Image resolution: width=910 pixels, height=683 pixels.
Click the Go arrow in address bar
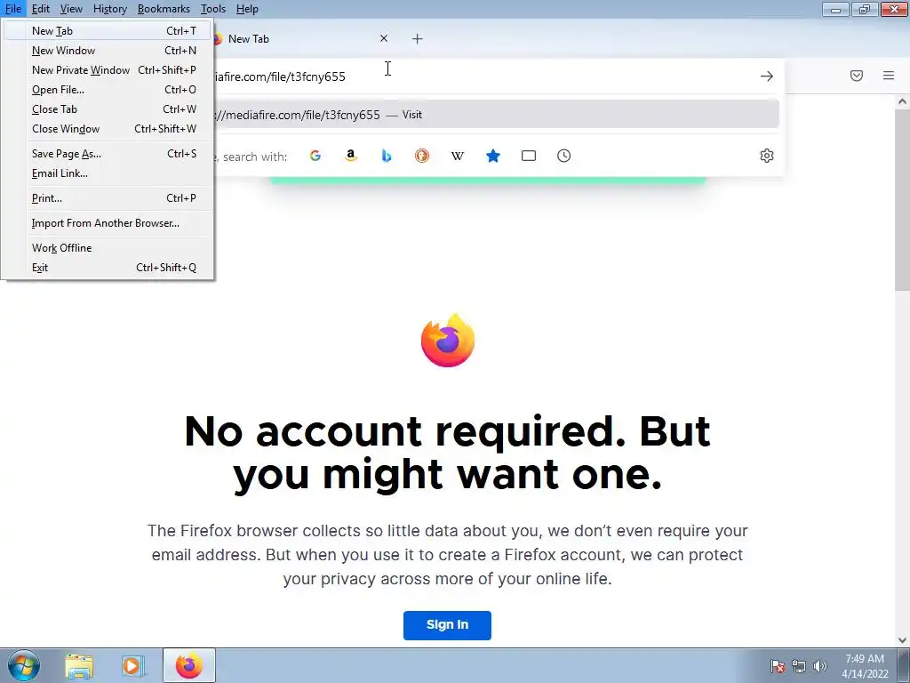tap(767, 76)
